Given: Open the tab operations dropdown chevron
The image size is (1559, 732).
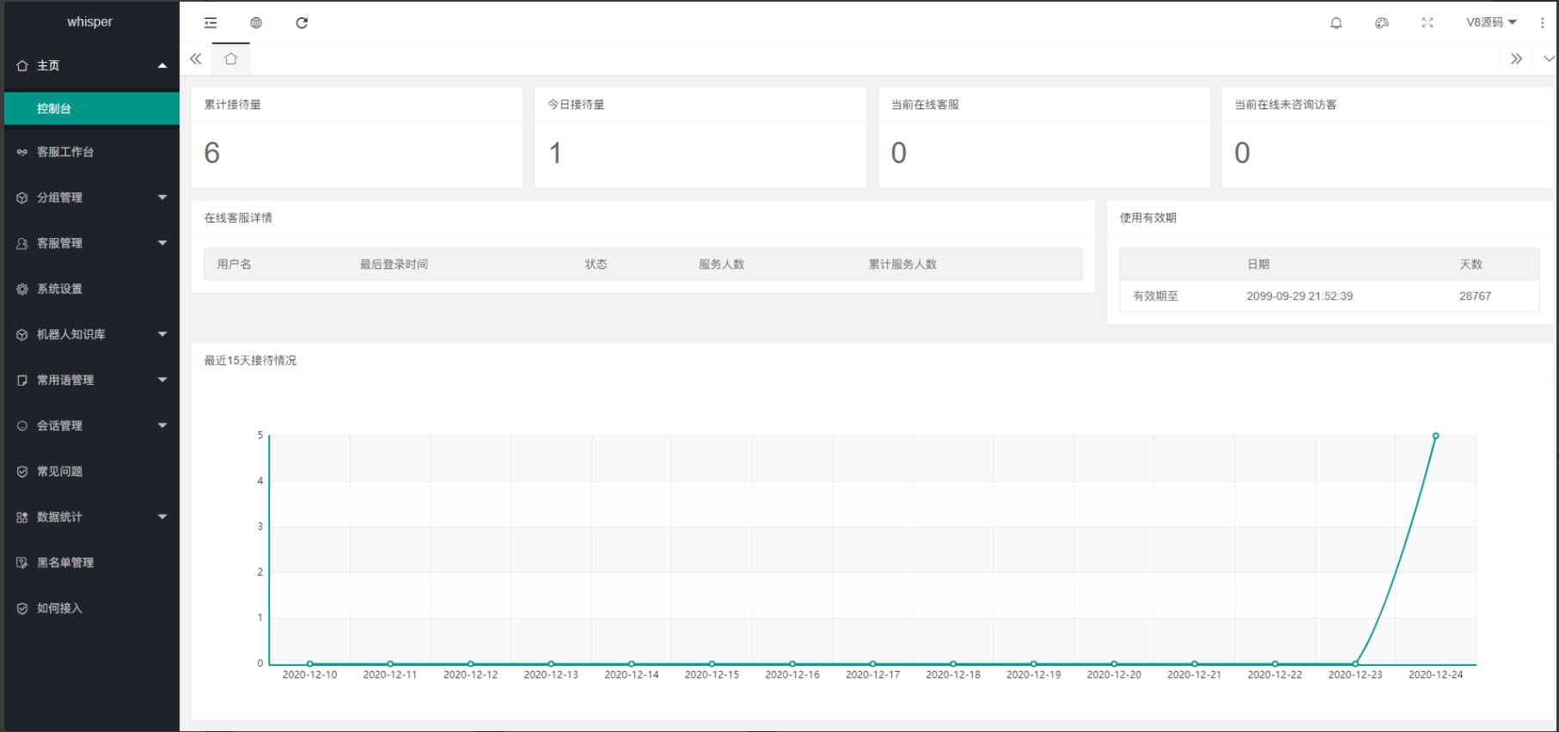Looking at the screenshot, I should click(x=1548, y=58).
